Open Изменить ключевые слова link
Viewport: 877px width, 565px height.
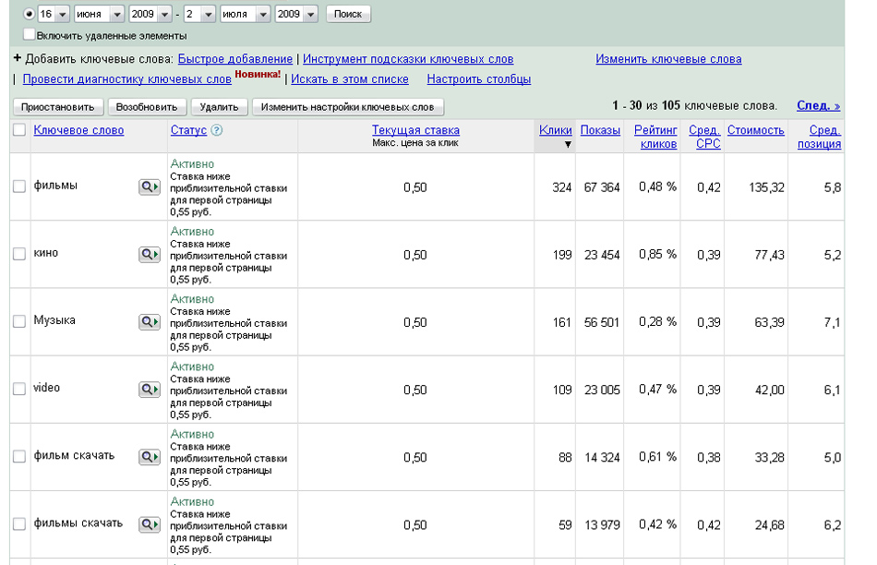668,59
